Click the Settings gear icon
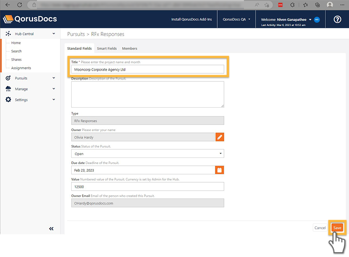The width and height of the screenshot is (349, 257). pyautogui.click(x=8, y=100)
